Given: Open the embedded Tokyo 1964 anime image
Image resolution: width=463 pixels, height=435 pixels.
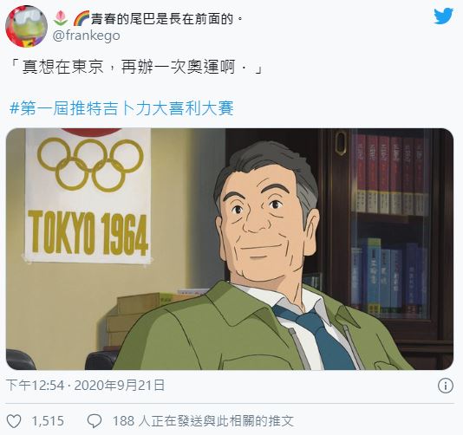Looking at the screenshot, I should [230, 249].
